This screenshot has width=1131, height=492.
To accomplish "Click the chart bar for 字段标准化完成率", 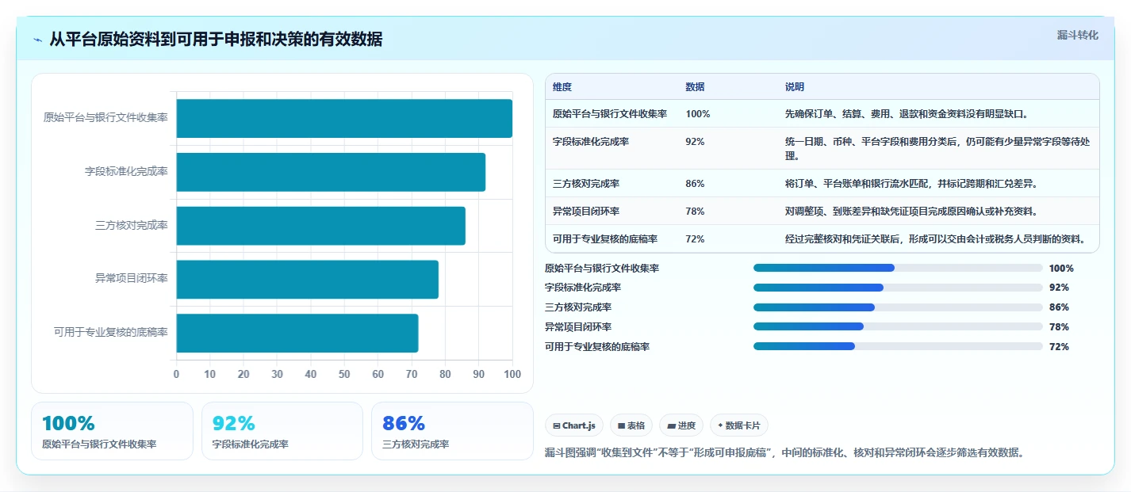I will 331,172.
